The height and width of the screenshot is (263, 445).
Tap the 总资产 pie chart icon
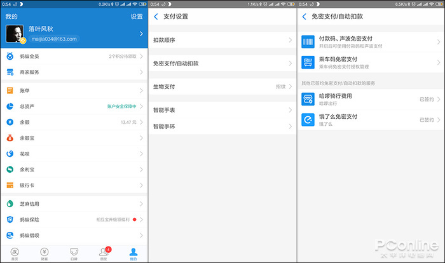coord(10,106)
